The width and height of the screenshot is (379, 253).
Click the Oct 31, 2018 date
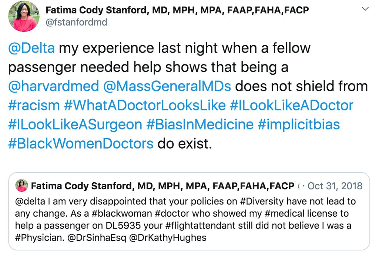pyautogui.click(x=335, y=186)
